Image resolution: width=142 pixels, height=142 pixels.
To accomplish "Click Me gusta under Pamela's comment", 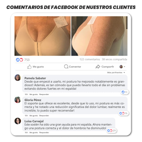I will pos(34,94).
